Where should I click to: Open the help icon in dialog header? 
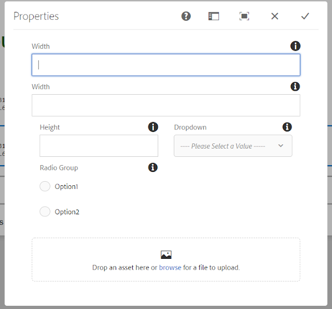pos(186,16)
